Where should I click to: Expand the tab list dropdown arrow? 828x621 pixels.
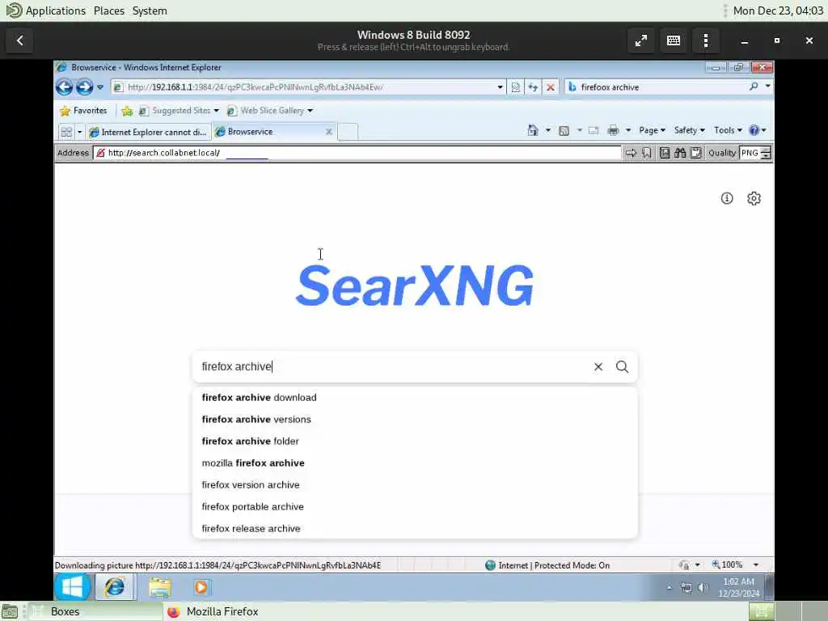(x=80, y=132)
